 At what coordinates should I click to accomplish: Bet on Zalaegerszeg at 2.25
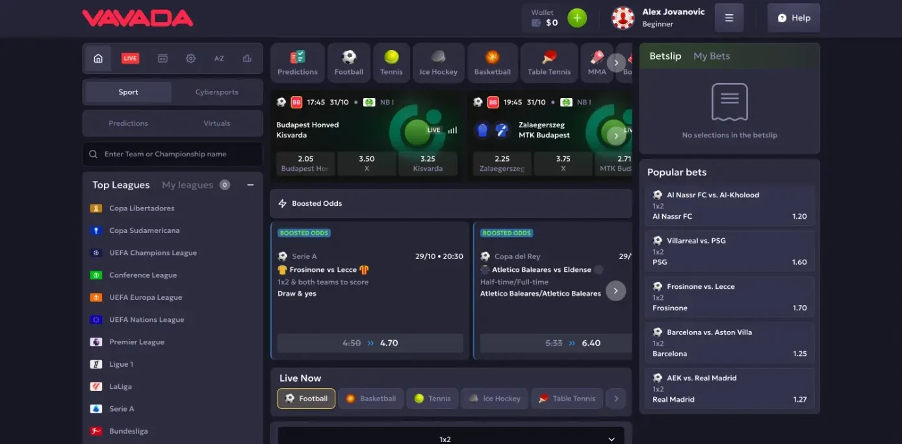coord(502,164)
